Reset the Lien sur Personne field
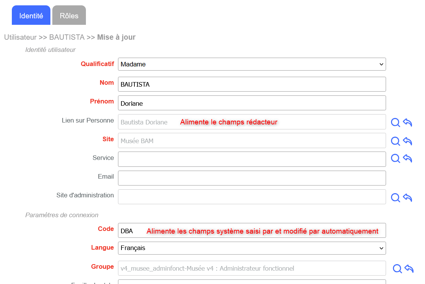The width and height of the screenshot is (425, 284). click(407, 123)
